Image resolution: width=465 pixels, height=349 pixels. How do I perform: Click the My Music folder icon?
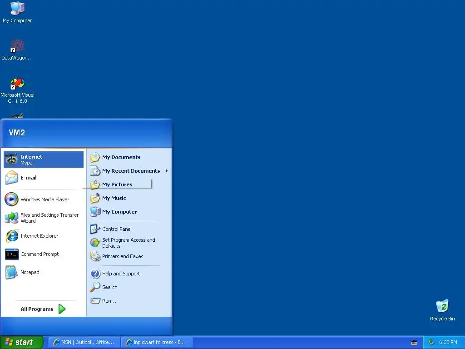95,198
